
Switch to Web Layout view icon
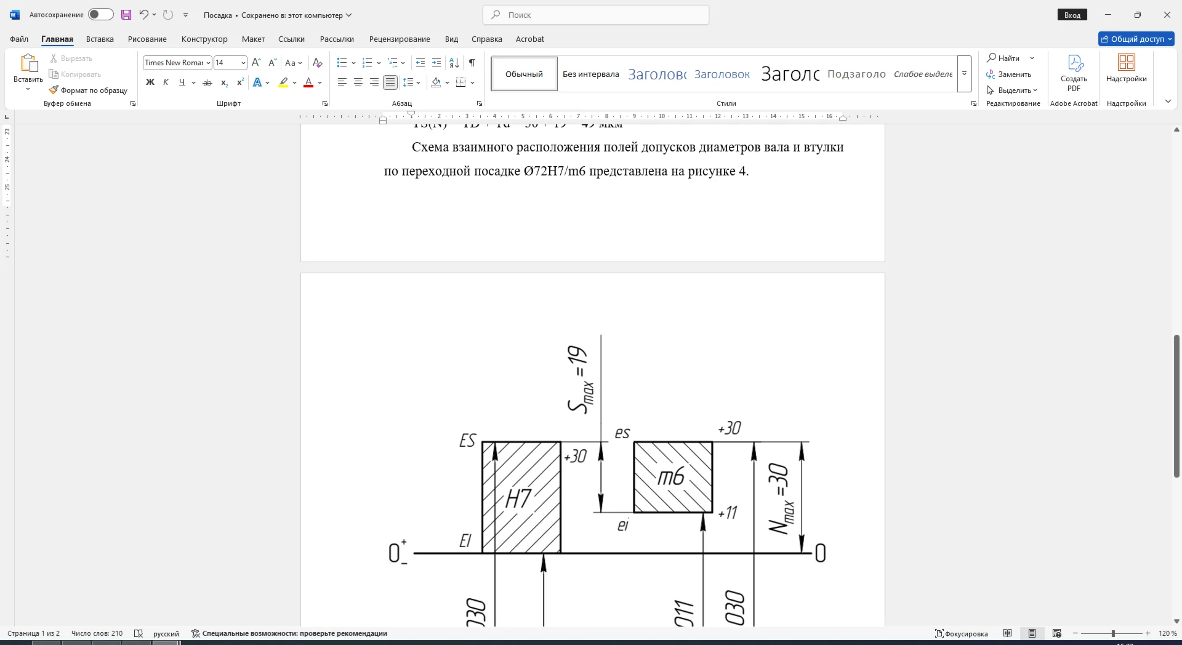click(x=1057, y=633)
